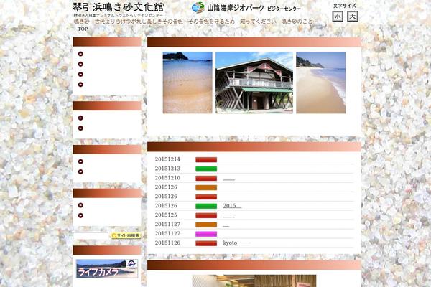431x287 pixels.
Task: Click the interior photo below the news list
Action: (254, 281)
